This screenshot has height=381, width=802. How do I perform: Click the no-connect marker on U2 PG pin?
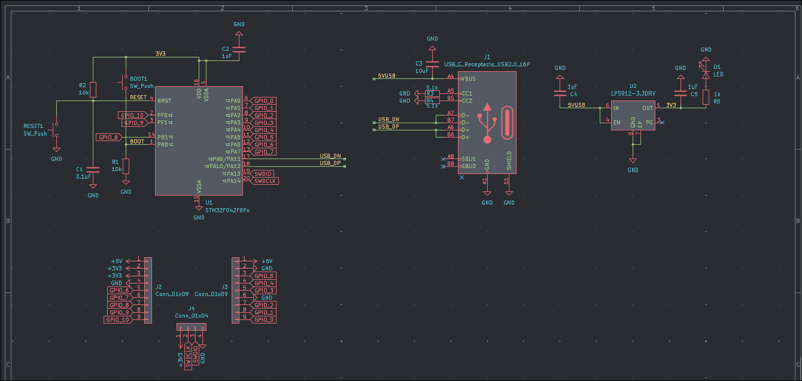click(x=661, y=123)
